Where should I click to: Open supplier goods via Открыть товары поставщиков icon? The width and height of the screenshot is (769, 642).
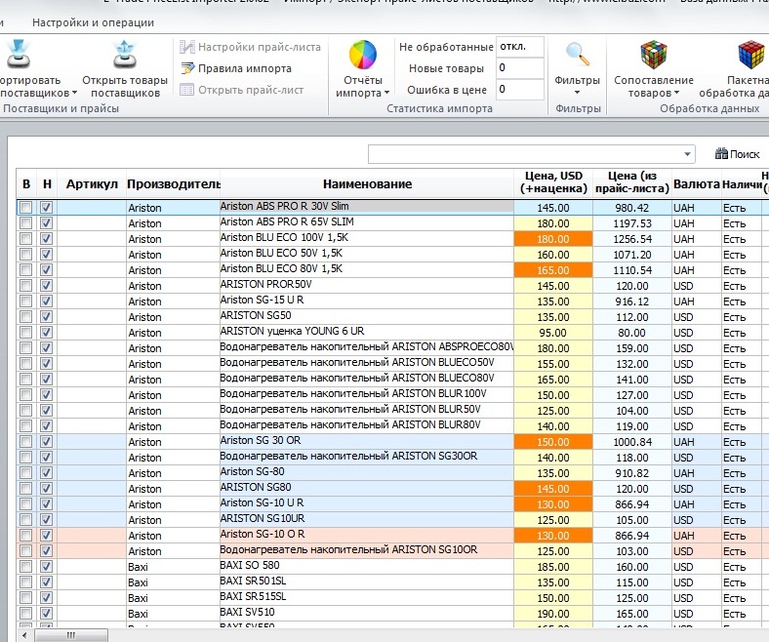coord(125,54)
